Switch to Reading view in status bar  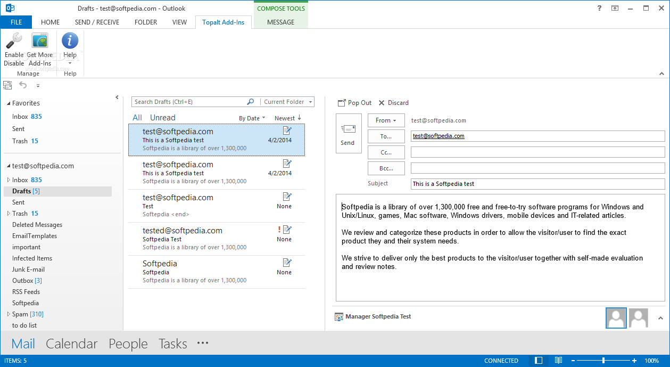coord(558,361)
